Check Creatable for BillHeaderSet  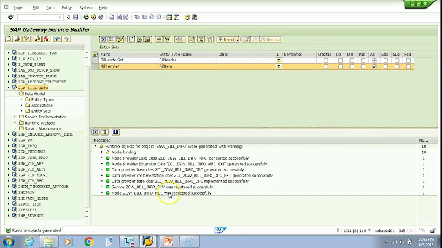326,60
